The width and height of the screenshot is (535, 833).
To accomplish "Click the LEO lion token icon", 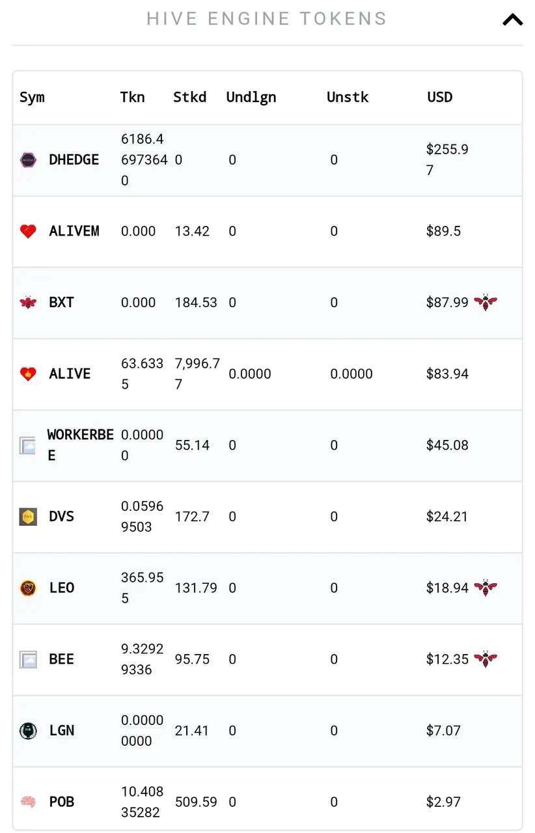I will pos(28,588).
